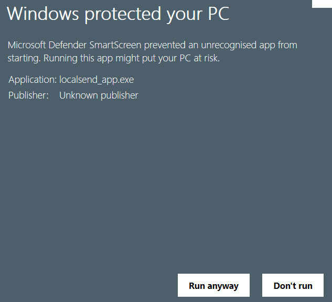Viewport: 332px width, 302px height.
Task: Click the Unknown publisher text
Action: click(99, 95)
